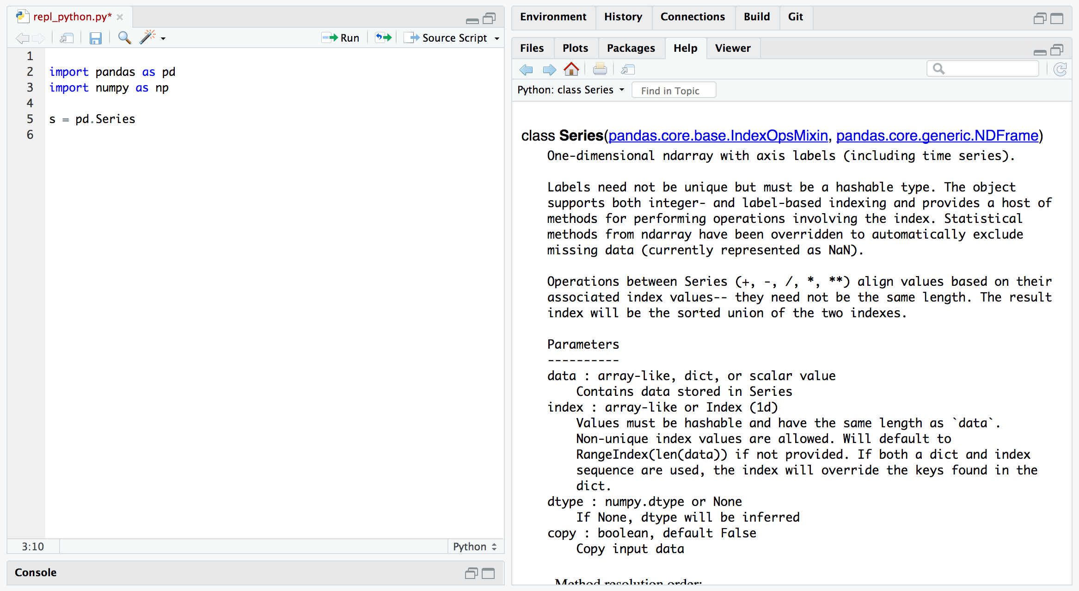Switch to the Packages tab
This screenshot has width=1079, height=591.
coord(631,48)
